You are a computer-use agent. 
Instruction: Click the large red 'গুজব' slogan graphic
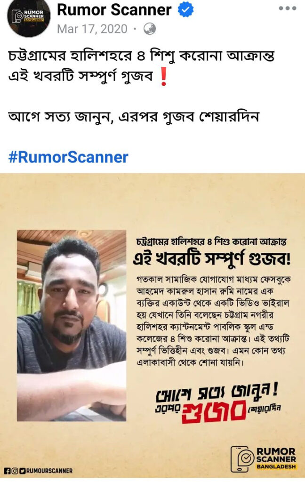pyautogui.click(x=214, y=411)
